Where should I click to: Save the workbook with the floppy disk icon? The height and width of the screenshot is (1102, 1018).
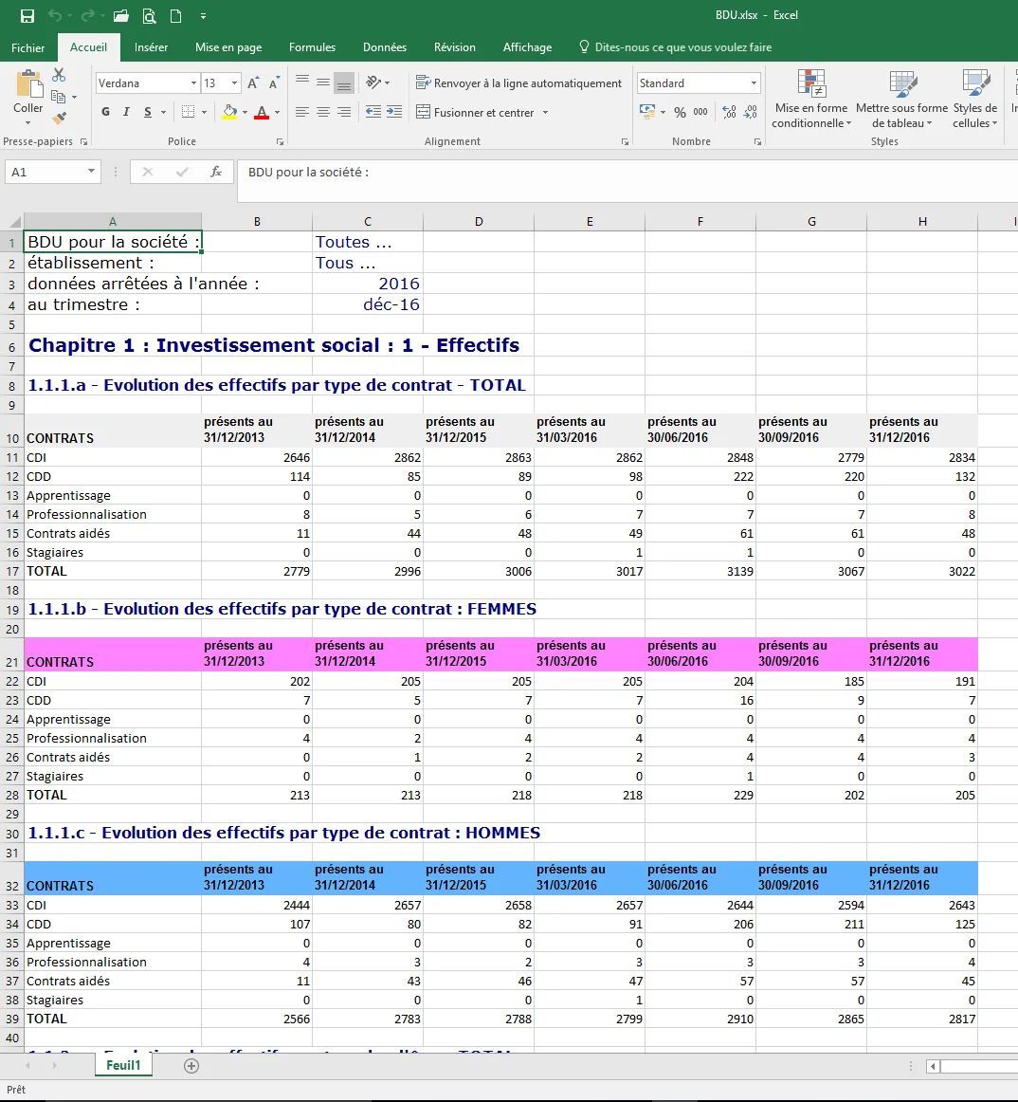click(x=27, y=15)
